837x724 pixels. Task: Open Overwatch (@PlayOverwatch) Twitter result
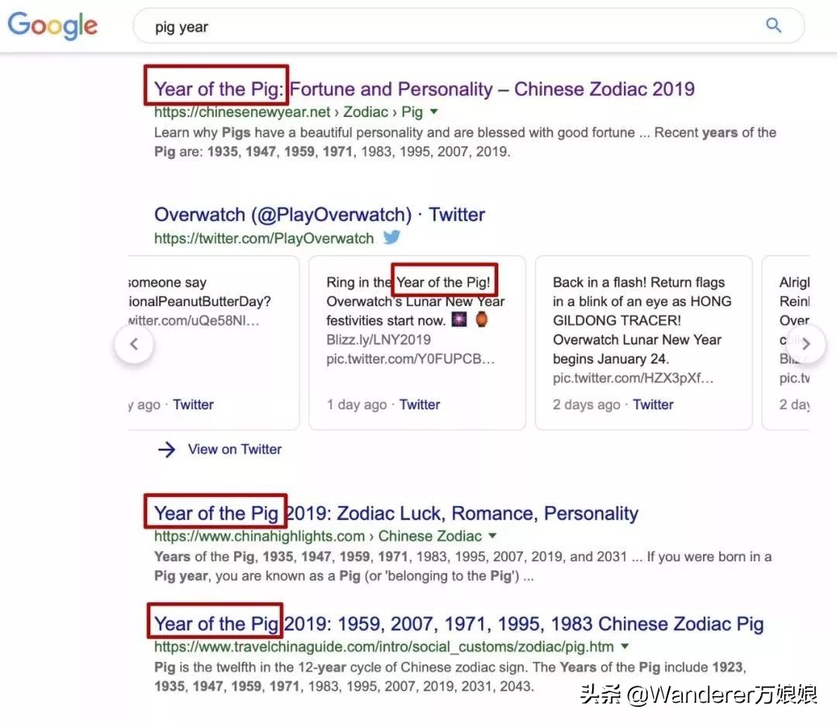point(319,215)
